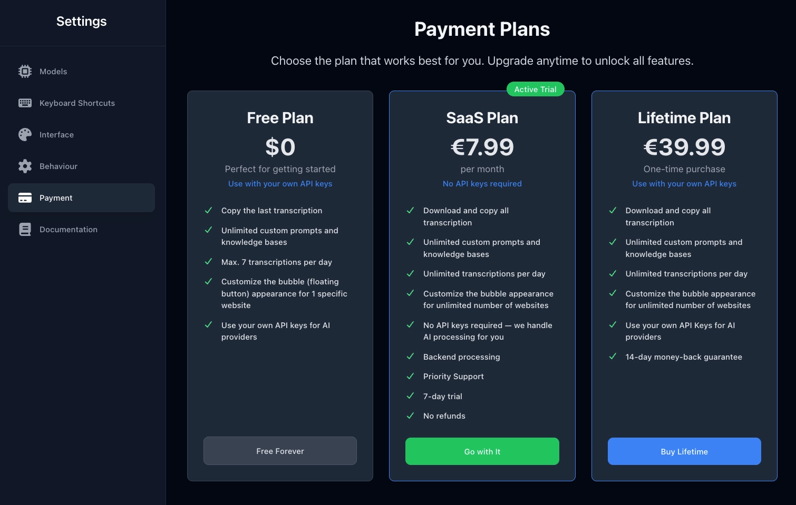Click the Behaviour gear icon
The image size is (796, 505).
click(25, 166)
